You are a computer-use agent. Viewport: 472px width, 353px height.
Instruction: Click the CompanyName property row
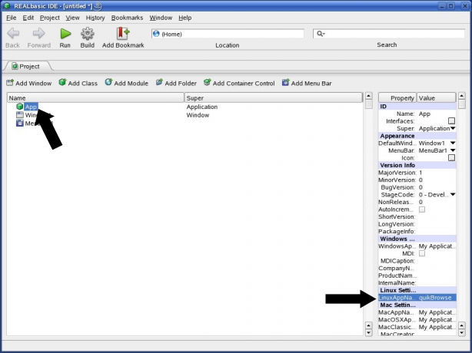[x=417, y=269]
